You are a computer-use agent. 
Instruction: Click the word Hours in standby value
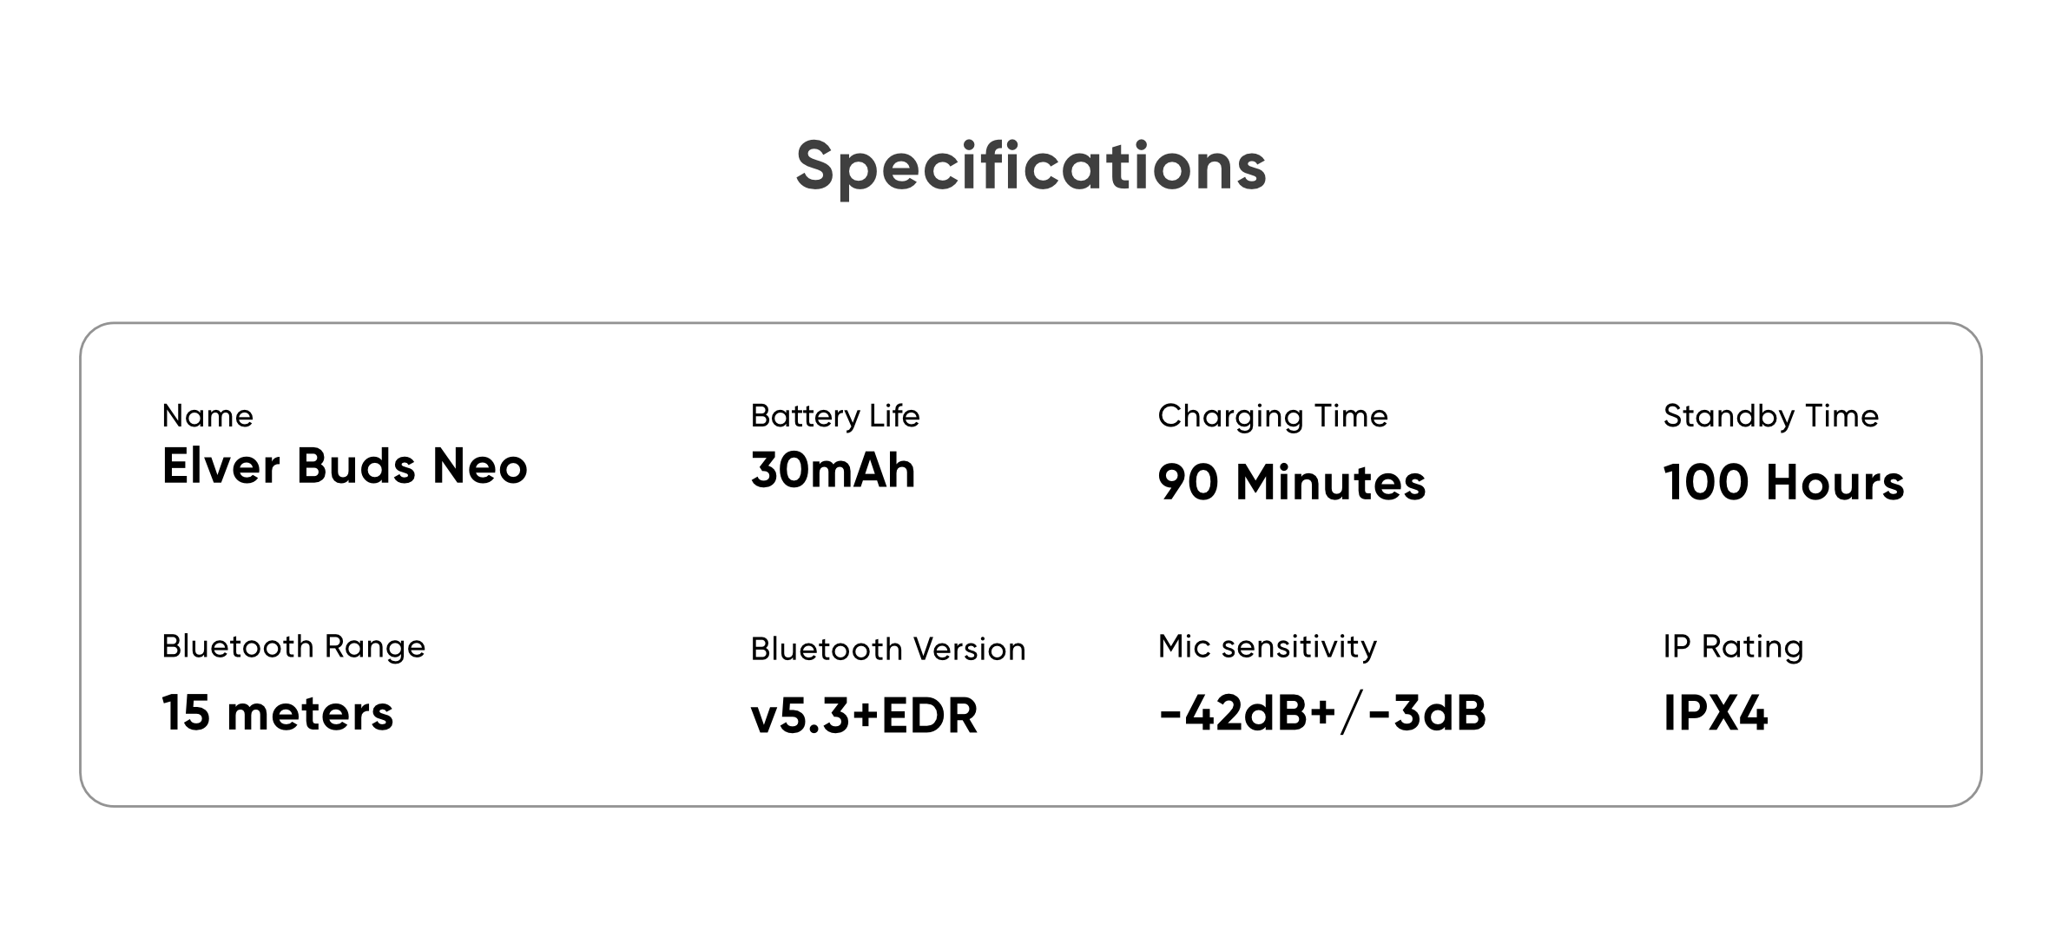(1835, 482)
